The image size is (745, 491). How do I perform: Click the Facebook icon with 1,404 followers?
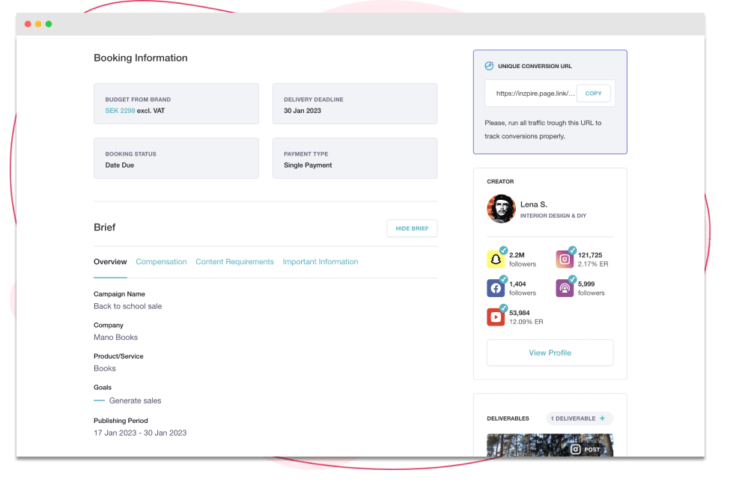pos(496,288)
